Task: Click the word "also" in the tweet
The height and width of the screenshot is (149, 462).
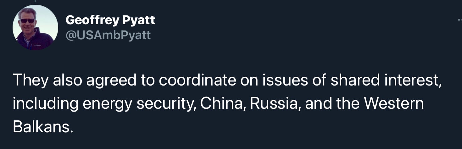Action: click(67, 81)
